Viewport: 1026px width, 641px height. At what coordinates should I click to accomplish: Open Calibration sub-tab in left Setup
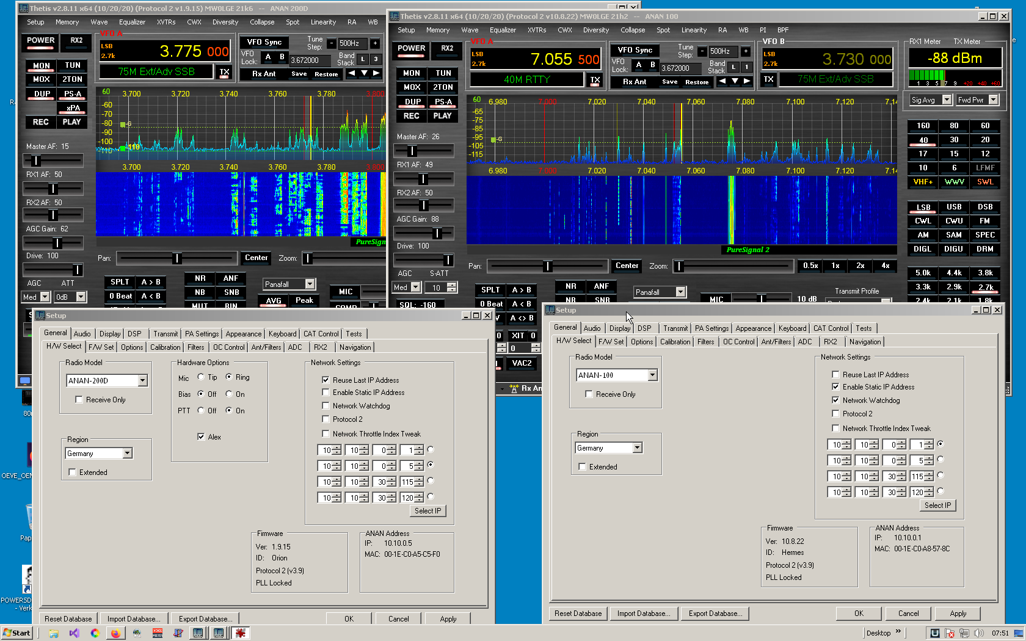coord(165,347)
